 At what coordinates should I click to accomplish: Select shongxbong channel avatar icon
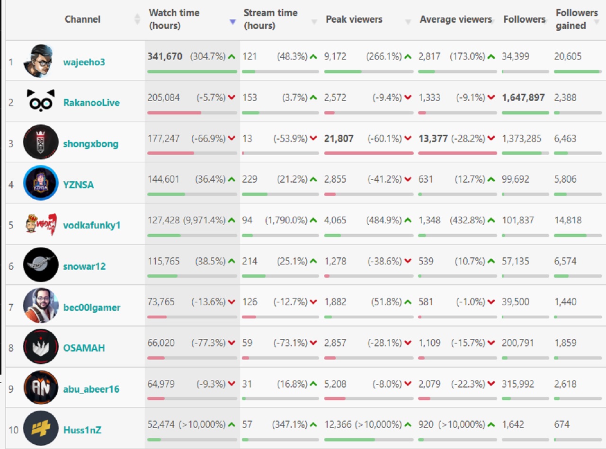tap(41, 142)
